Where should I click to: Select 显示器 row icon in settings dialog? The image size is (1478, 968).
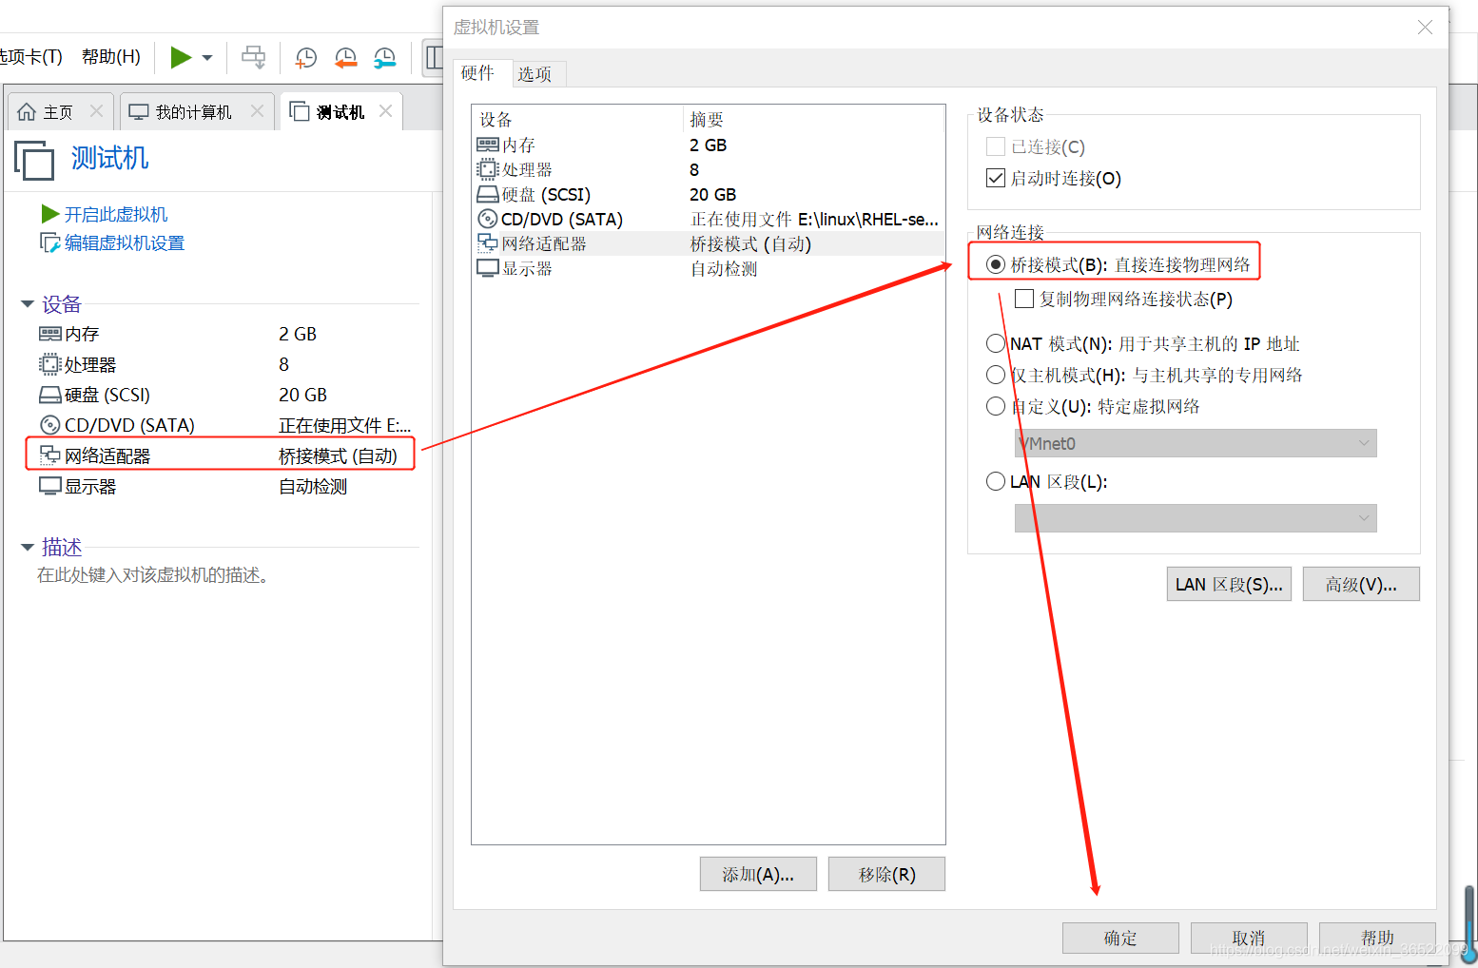click(488, 268)
